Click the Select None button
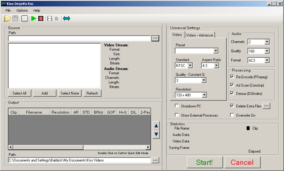This screenshot has width=284, height=171. tap(70, 93)
